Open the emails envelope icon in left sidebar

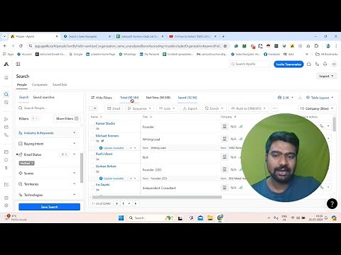tap(6, 127)
